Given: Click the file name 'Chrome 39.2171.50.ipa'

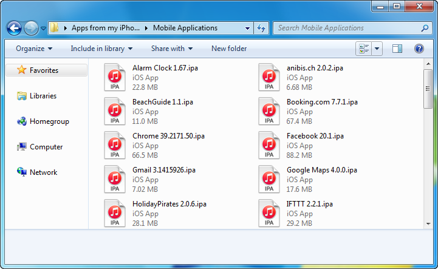Looking at the screenshot, I should [x=168, y=136].
